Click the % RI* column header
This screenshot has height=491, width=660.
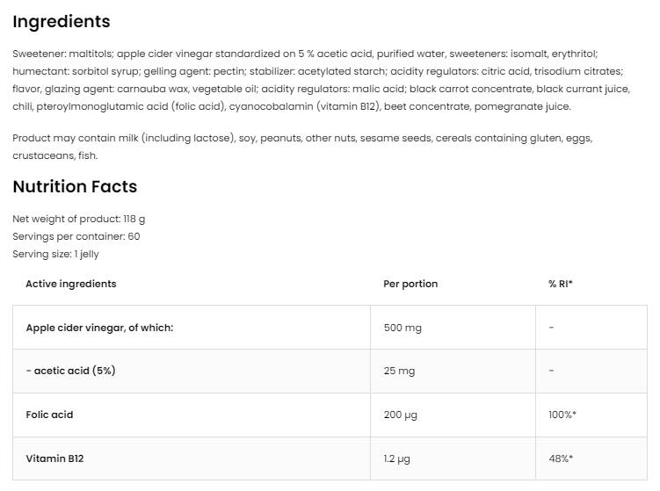561,284
